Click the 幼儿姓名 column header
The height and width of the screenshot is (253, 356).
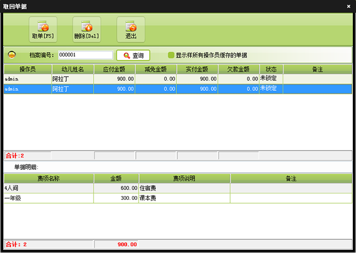pyautogui.click(x=73, y=70)
